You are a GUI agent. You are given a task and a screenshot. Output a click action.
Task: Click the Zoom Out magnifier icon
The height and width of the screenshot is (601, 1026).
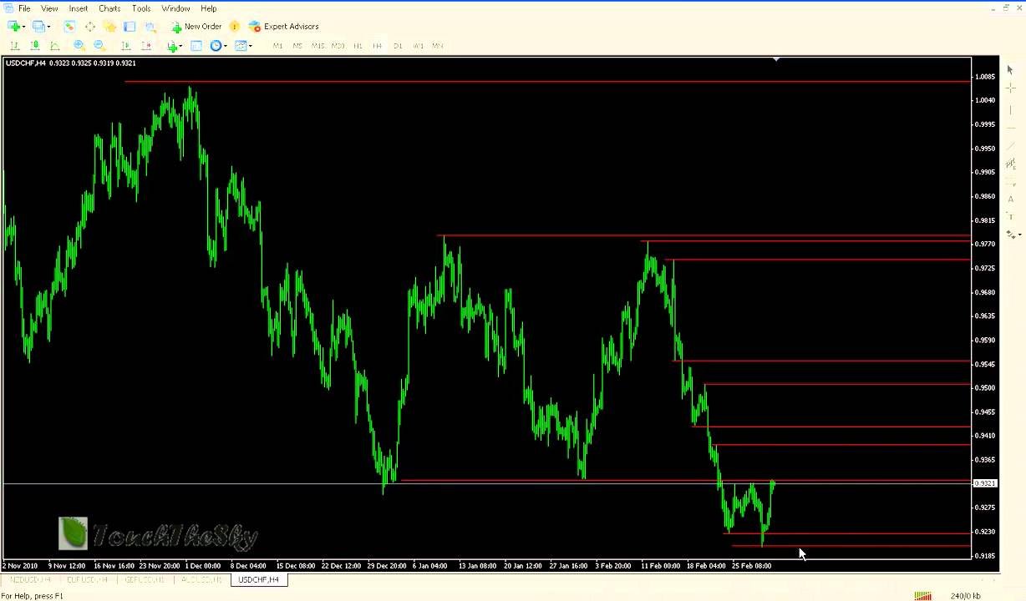click(99, 46)
